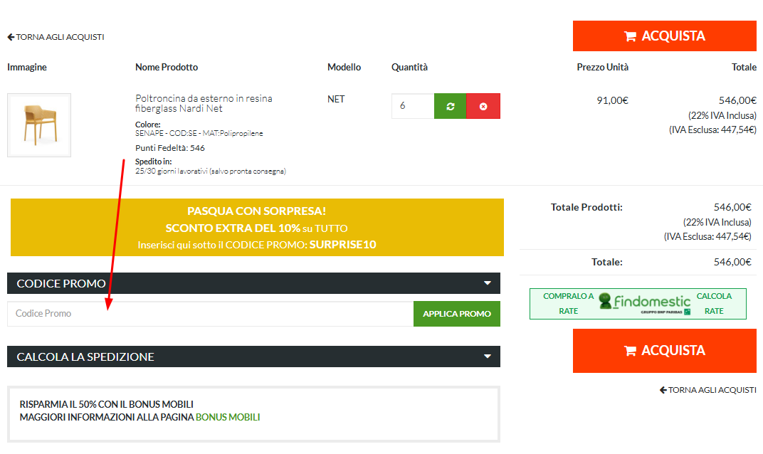Click the CALCOLA LA SPEDIZIONE header title
This screenshot has height=454, width=763.
[x=85, y=357]
